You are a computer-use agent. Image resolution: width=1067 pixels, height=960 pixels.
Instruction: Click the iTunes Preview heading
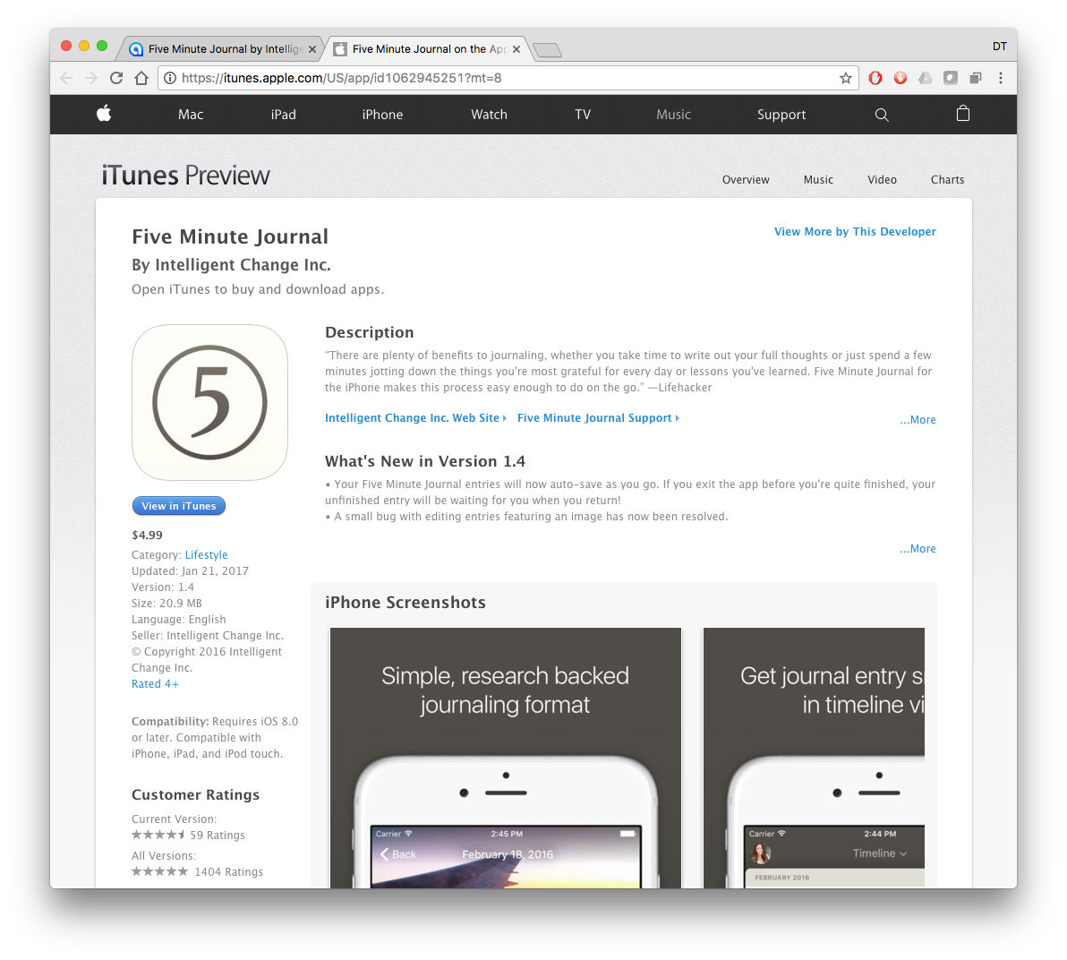186,176
